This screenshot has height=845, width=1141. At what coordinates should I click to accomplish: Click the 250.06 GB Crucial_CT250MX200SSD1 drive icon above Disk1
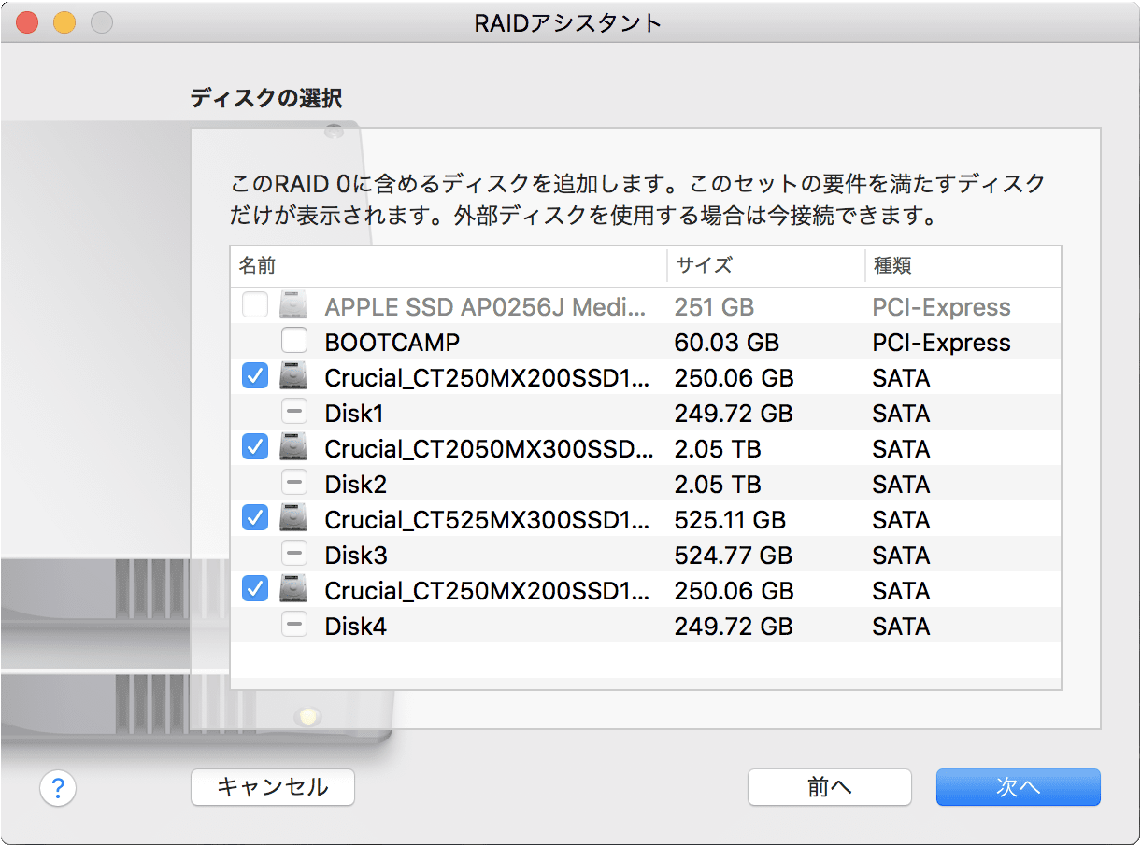(x=293, y=376)
